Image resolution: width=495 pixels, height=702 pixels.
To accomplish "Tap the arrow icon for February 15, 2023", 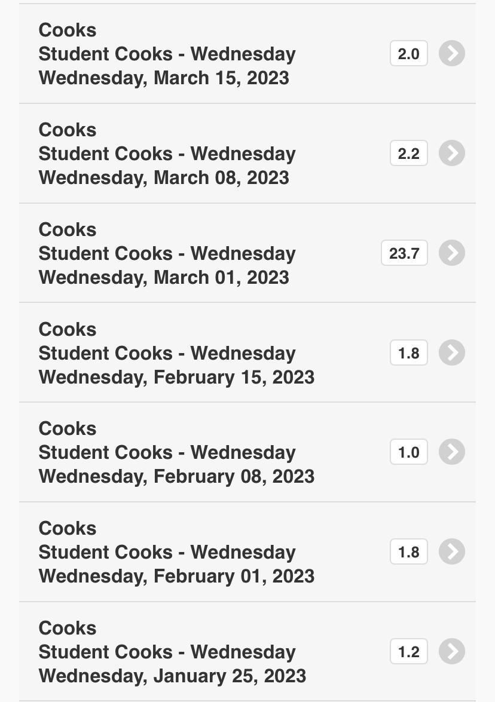I will [452, 353].
